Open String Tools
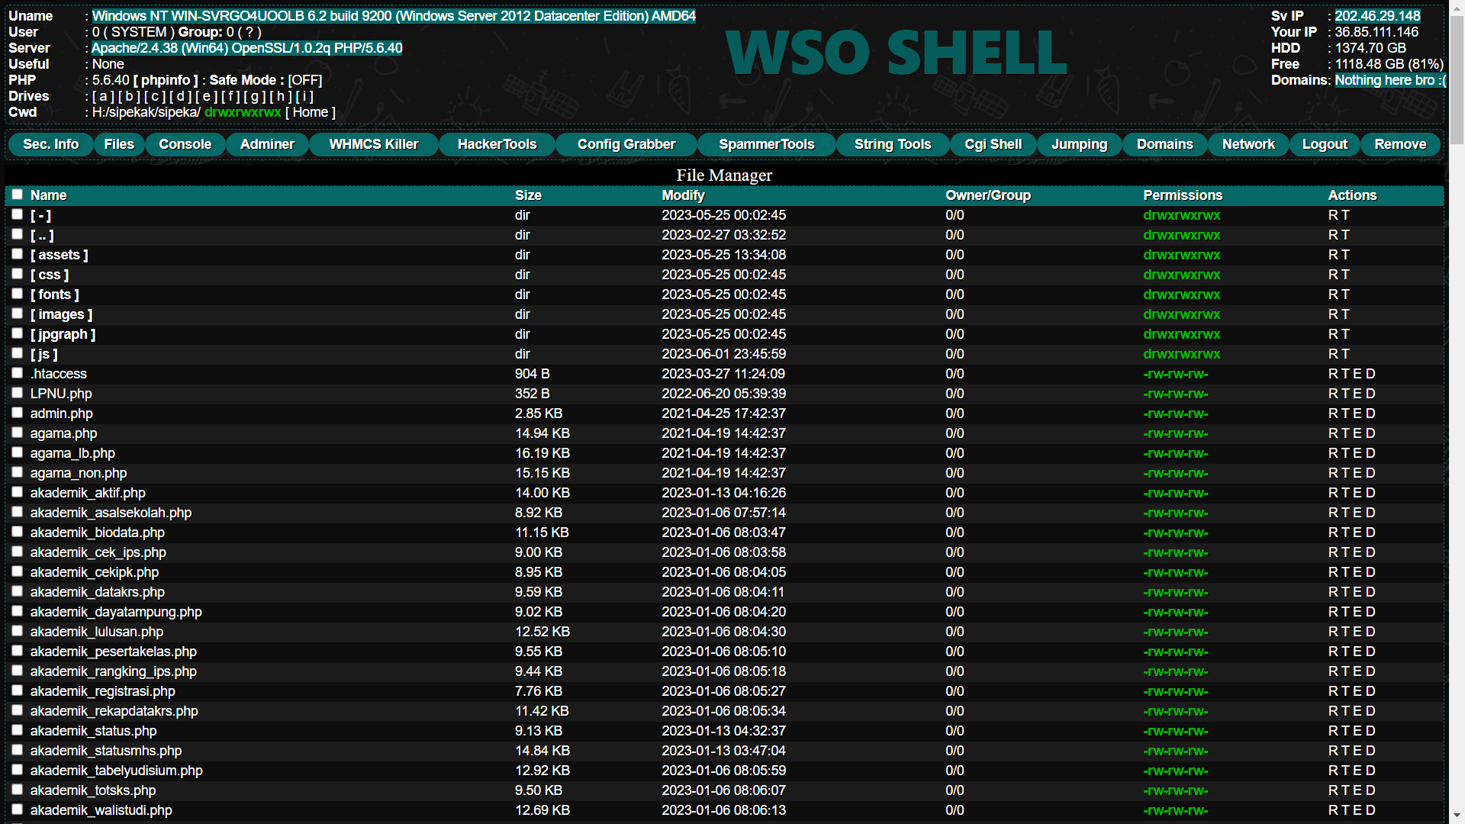The width and height of the screenshot is (1465, 824). (x=893, y=144)
